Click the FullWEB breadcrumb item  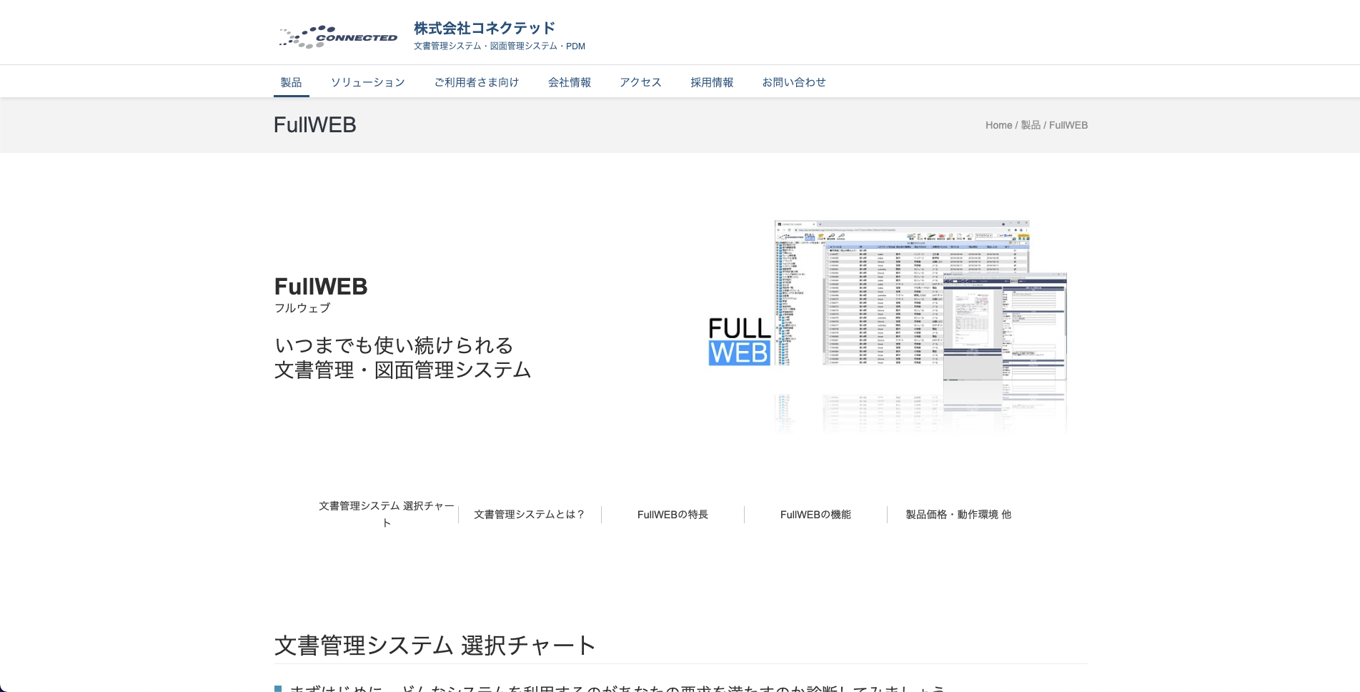pyautogui.click(x=1068, y=125)
